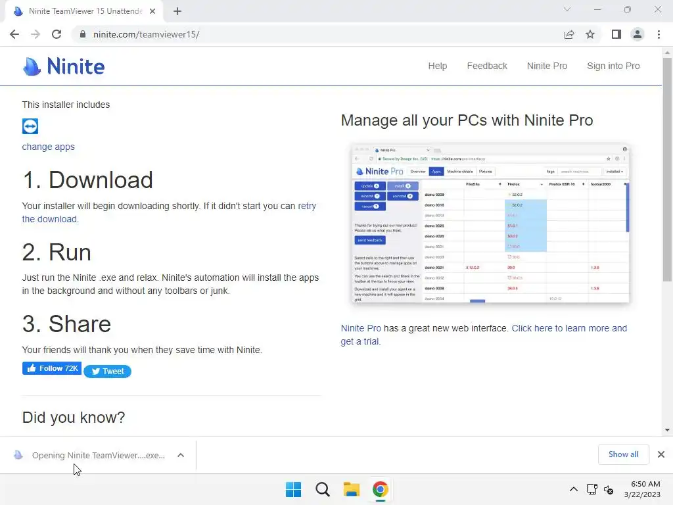
Task: Click the change apps link
Action: tap(49, 147)
